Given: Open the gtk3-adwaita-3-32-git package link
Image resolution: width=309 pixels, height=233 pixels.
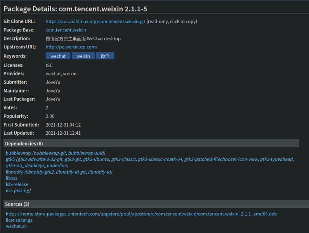Looking at the screenshot, I should coord(40,159).
